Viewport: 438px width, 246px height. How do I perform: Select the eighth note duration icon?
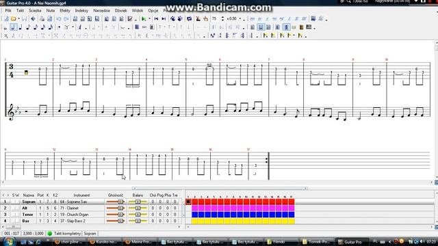click(x=28, y=27)
